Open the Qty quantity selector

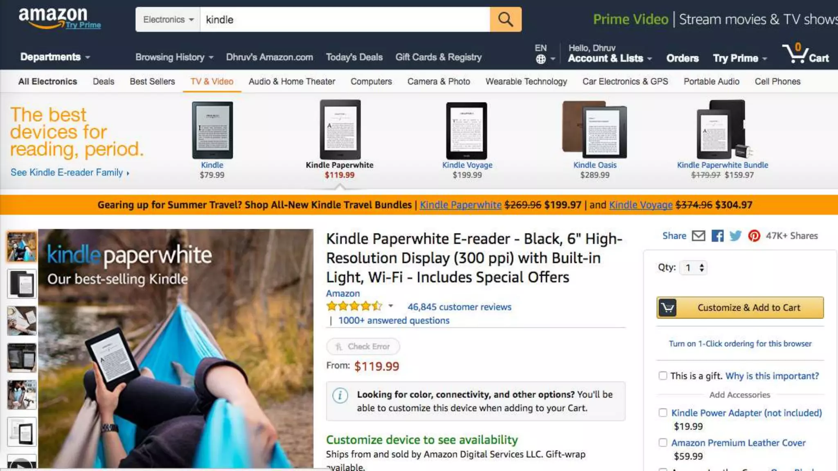click(693, 268)
